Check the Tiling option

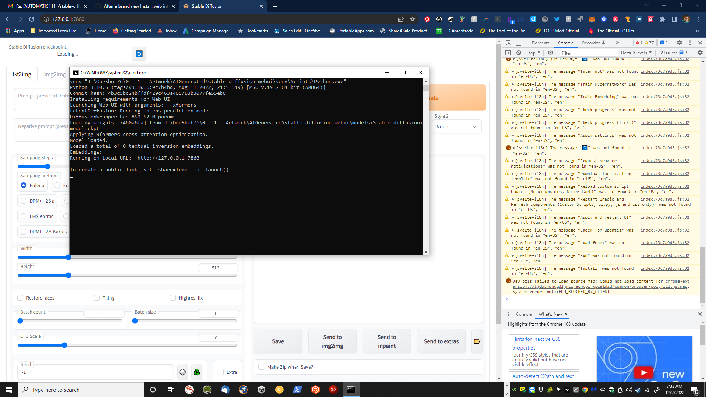96,298
